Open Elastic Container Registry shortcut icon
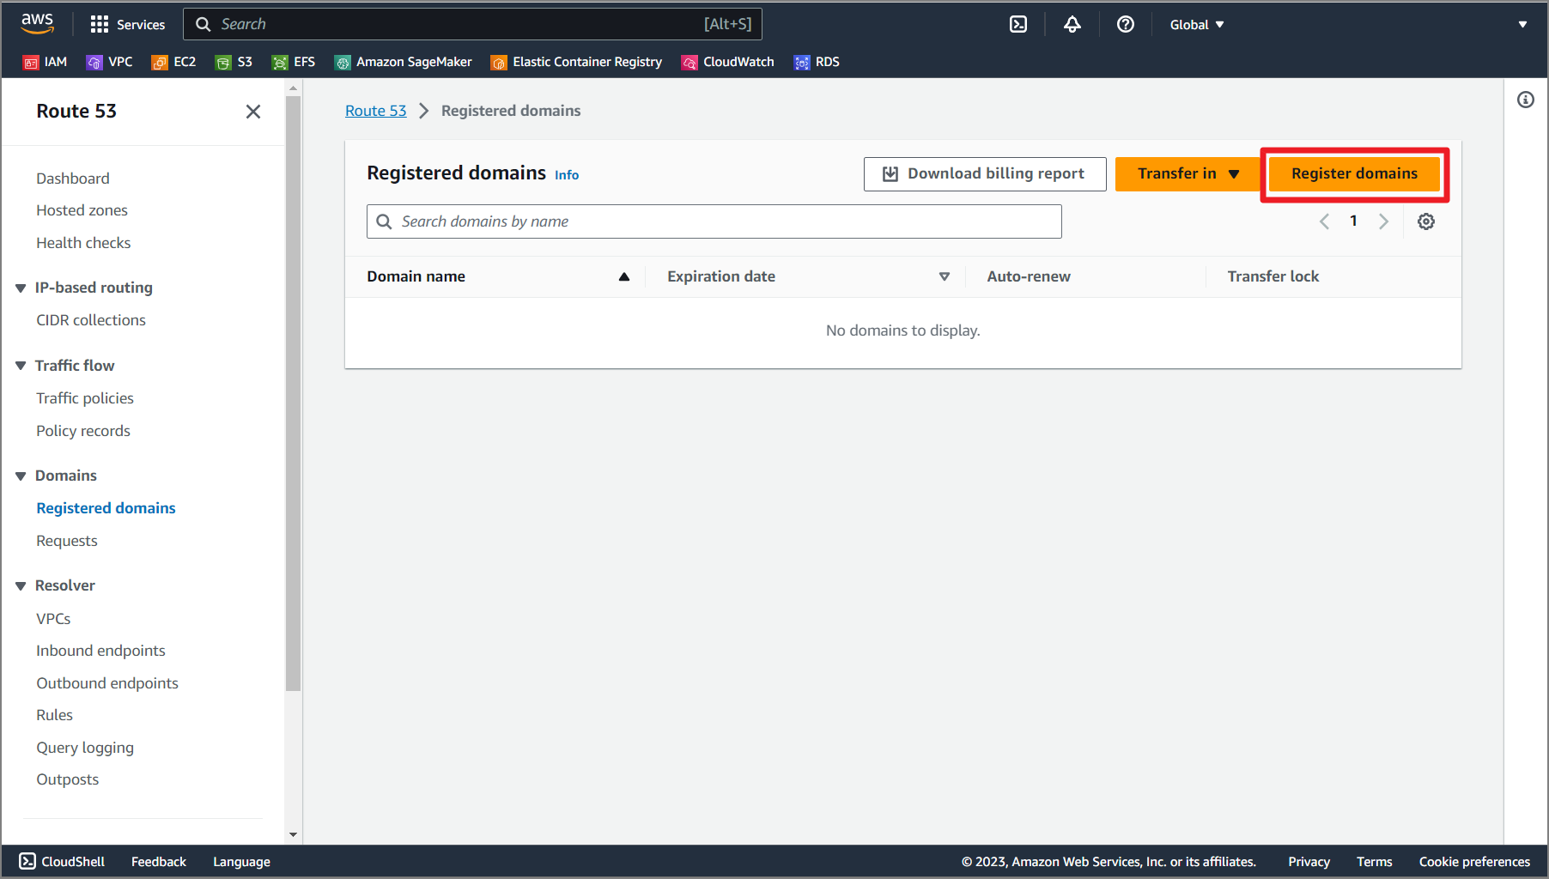The height and width of the screenshot is (879, 1549). pyautogui.click(x=499, y=62)
